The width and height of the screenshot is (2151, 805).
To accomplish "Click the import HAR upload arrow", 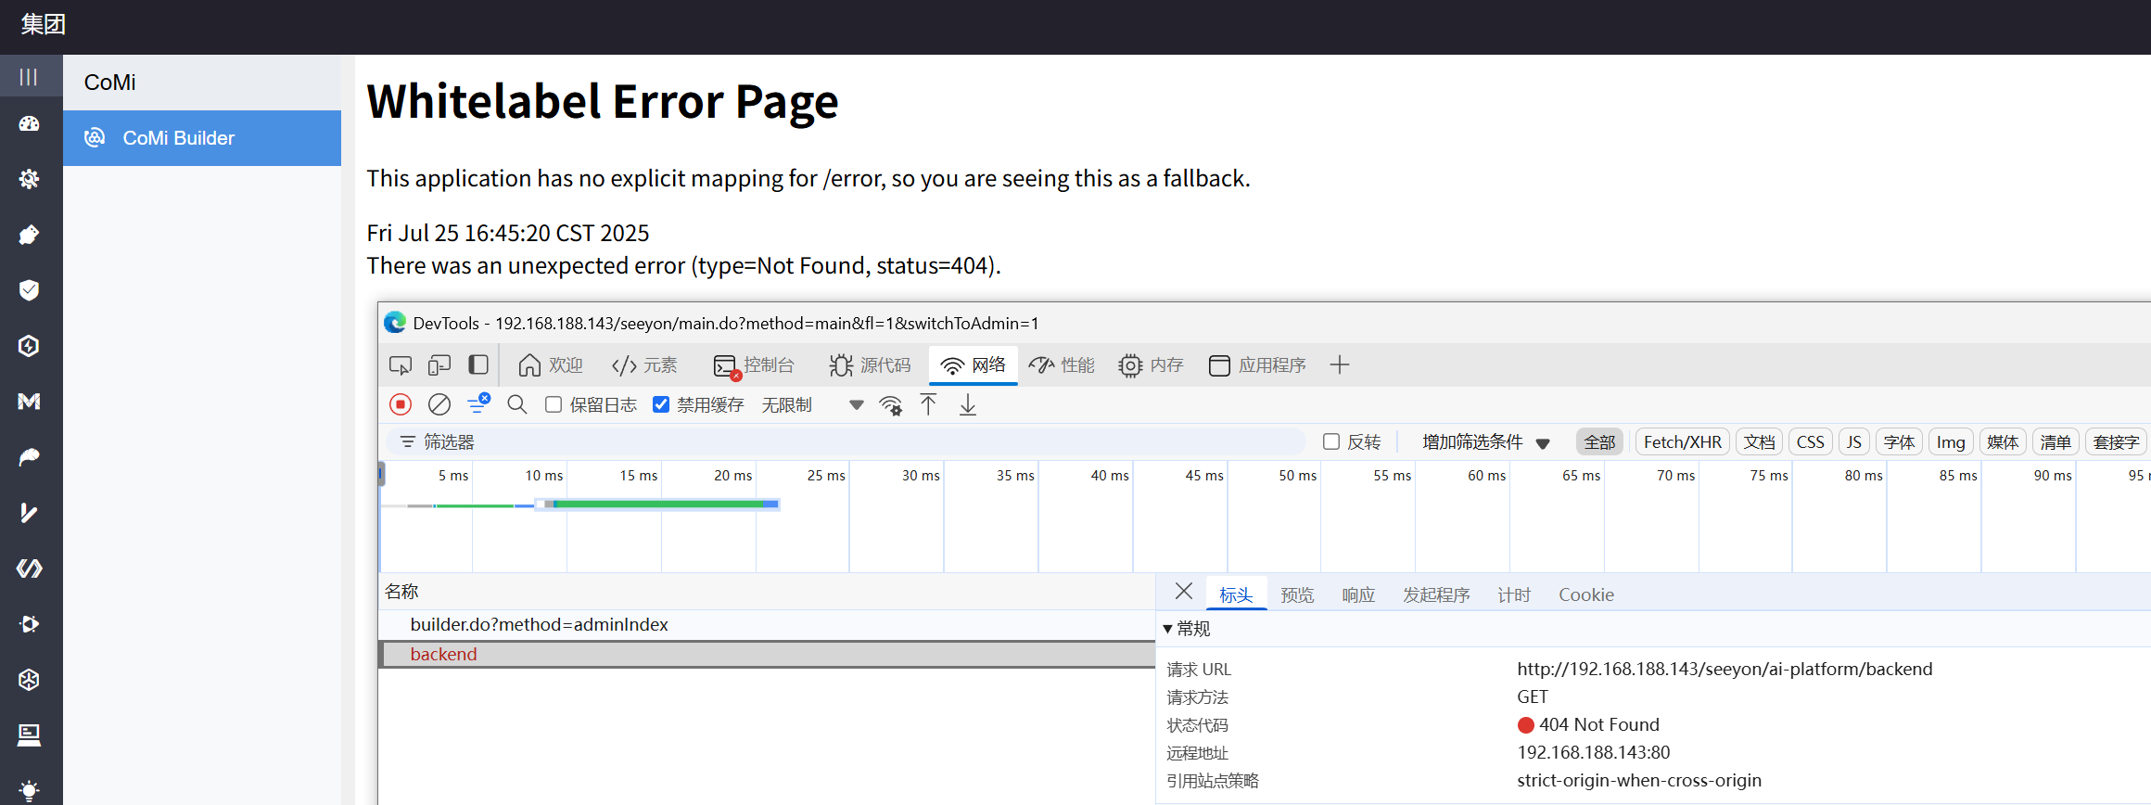I will tap(928, 404).
